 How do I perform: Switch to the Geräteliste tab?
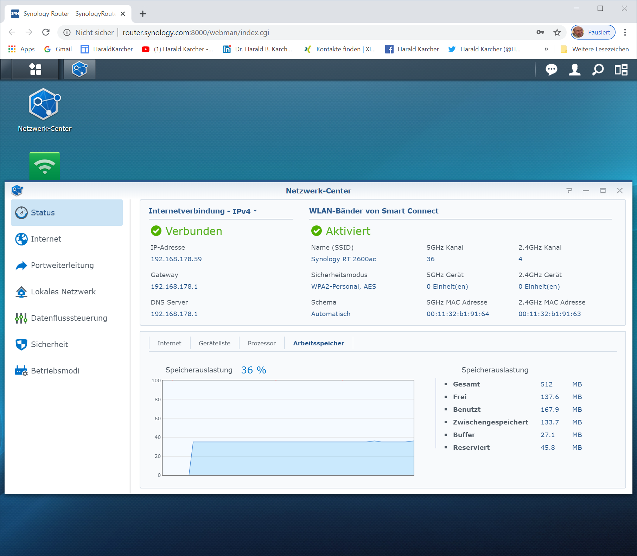pyautogui.click(x=214, y=343)
